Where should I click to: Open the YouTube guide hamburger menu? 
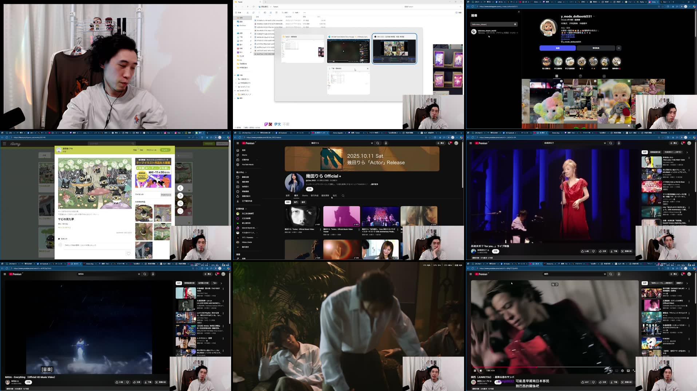[x=237, y=143]
